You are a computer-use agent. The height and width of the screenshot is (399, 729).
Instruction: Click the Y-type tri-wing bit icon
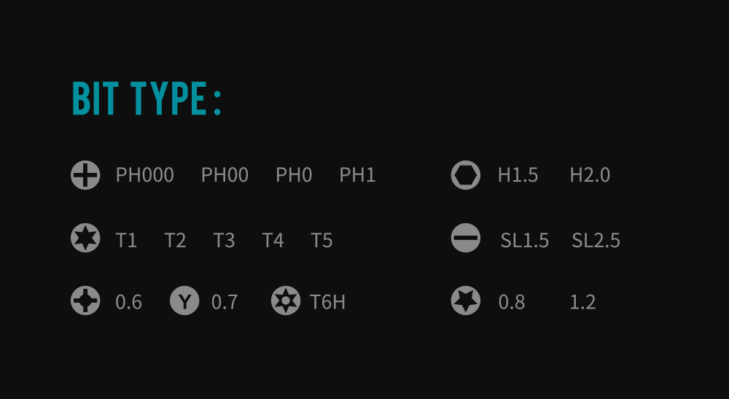[184, 301]
